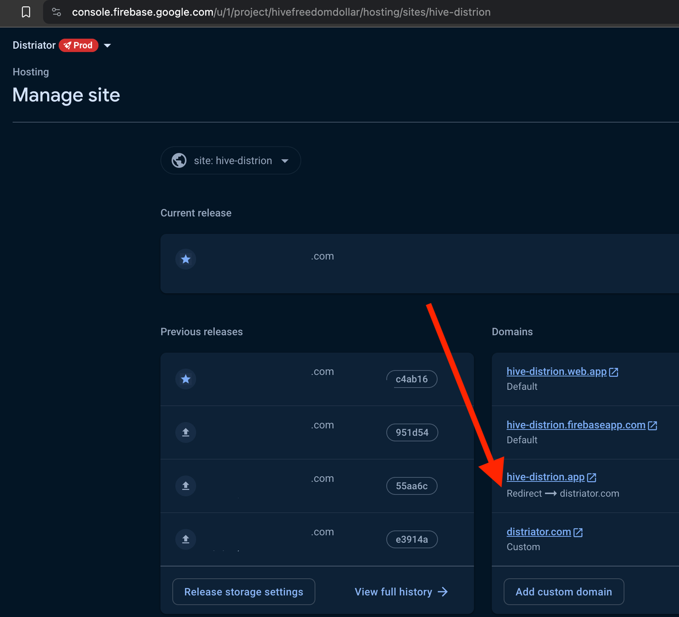The width and height of the screenshot is (679, 617).
Task: Click arrow icon next to View full history
Action: (443, 592)
